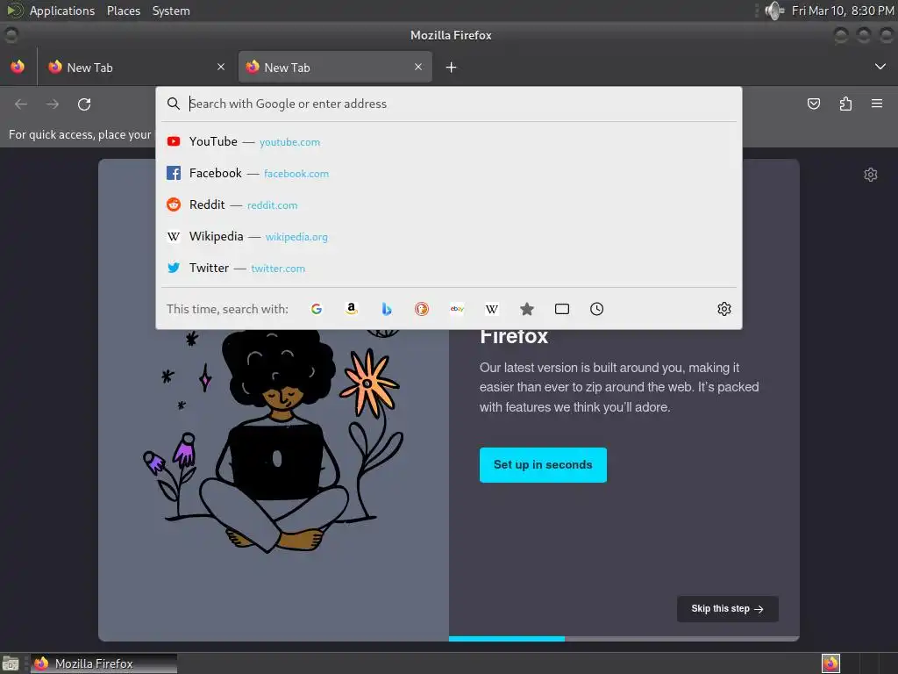This screenshot has height=674, width=898.
Task: Search with Wikipedia engine icon
Action: tap(492, 309)
